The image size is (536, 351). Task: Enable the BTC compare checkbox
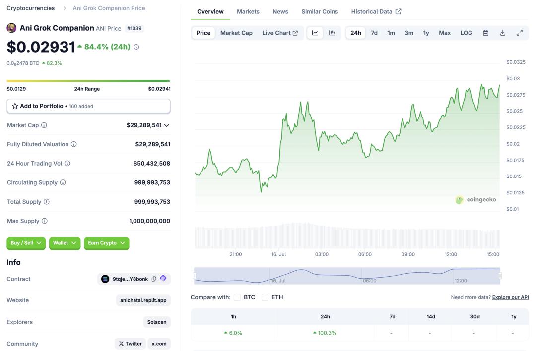[x=237, y=297]
